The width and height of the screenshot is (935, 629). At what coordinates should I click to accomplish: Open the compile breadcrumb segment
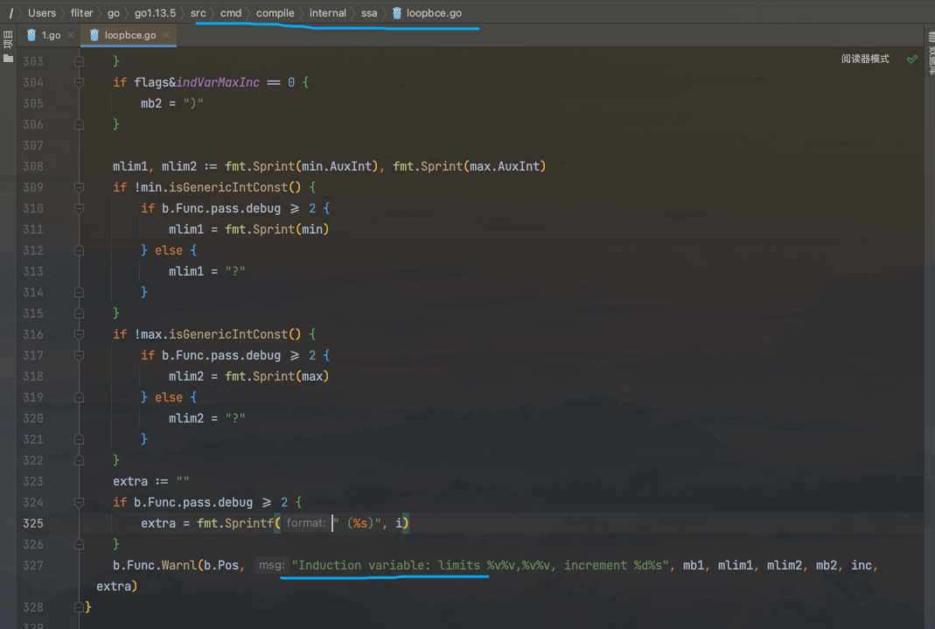pyautogui.click(x=275, y=12)
